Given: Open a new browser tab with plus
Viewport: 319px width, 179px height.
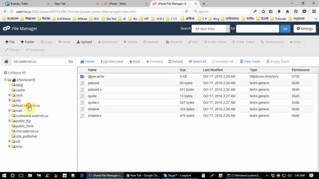Looking at the screenshot, I should [204, 3].
